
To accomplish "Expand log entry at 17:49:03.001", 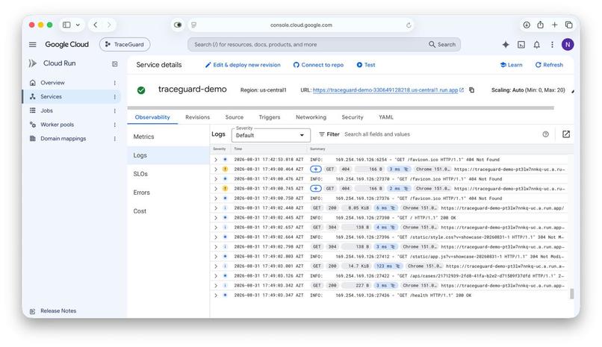I will point(216,266).
